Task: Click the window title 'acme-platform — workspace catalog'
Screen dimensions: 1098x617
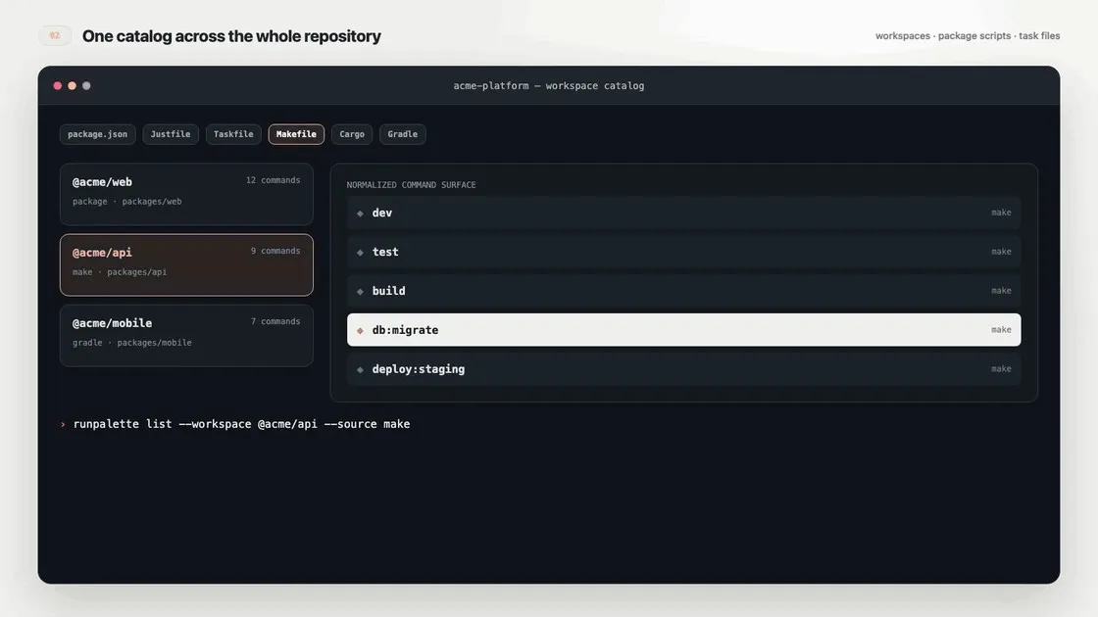Action: [x=549, y=86]
